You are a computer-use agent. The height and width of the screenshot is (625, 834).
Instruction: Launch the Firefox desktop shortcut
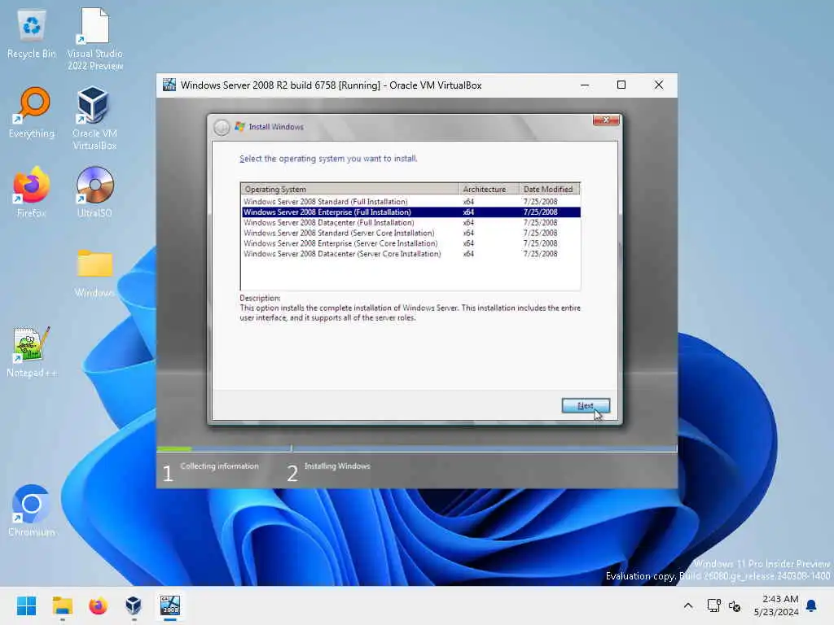(32, 192)
